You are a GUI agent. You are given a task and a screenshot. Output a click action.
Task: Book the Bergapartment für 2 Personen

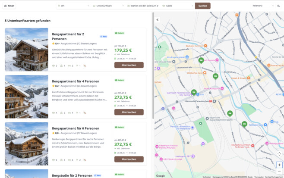129,65
